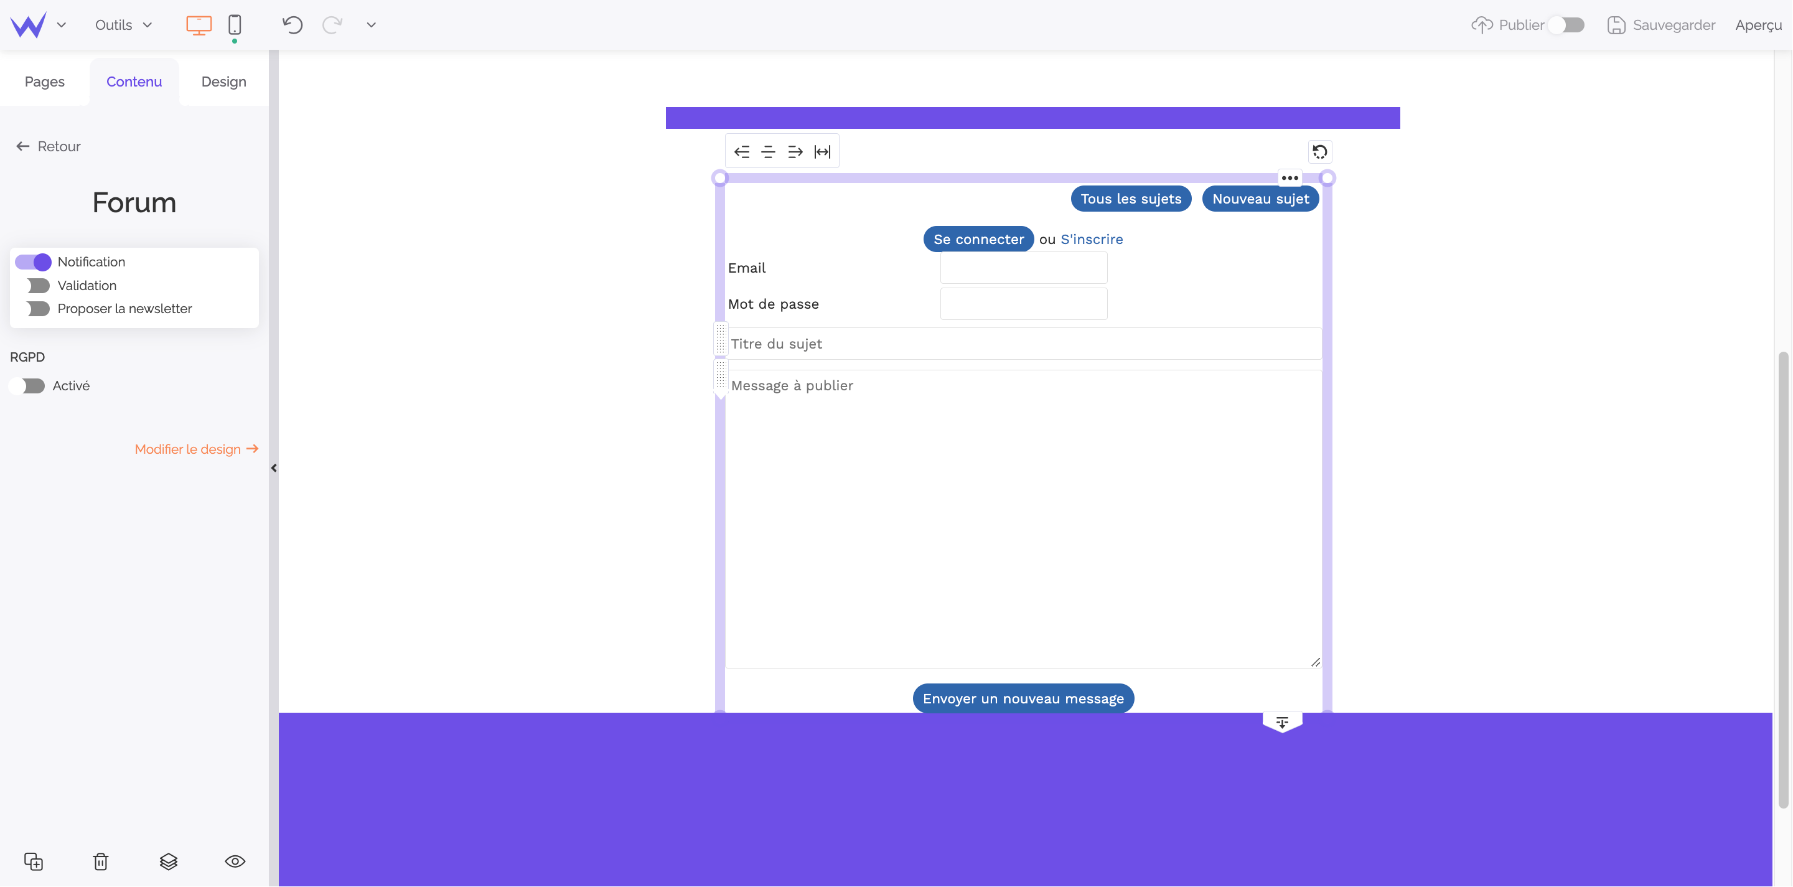Align the block to the left
This screenshot has width=1793, height=887.
742,152
